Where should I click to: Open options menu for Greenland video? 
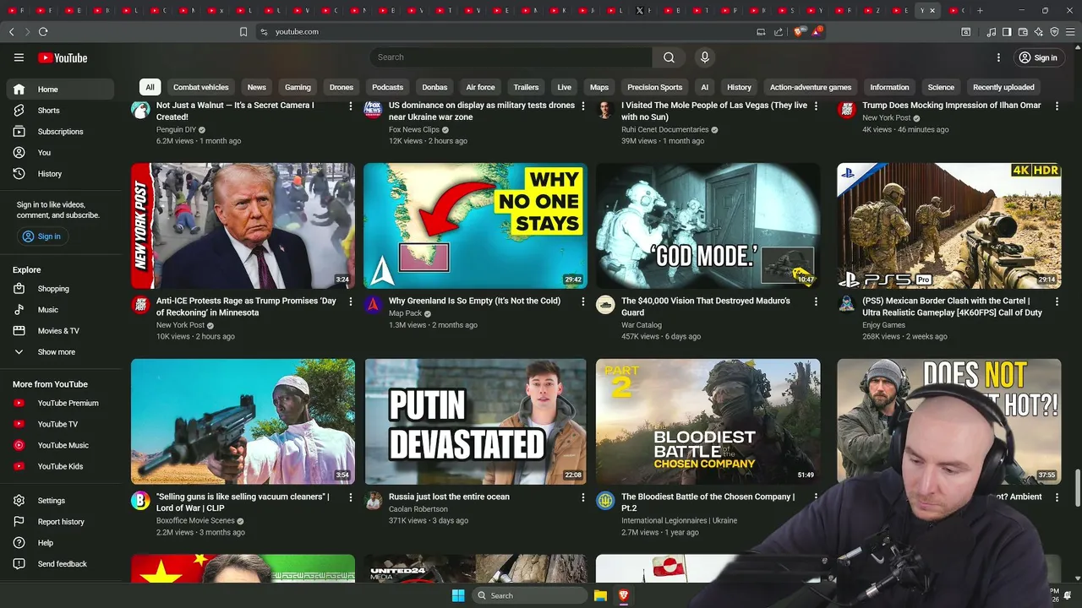tap(583, 301)
